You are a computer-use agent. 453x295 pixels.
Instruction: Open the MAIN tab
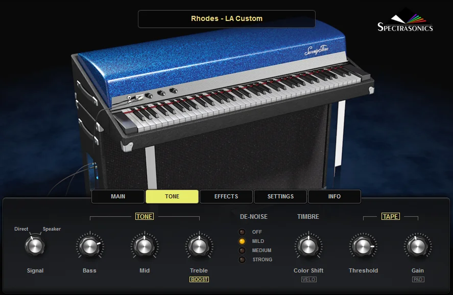(x=118, y=196)
